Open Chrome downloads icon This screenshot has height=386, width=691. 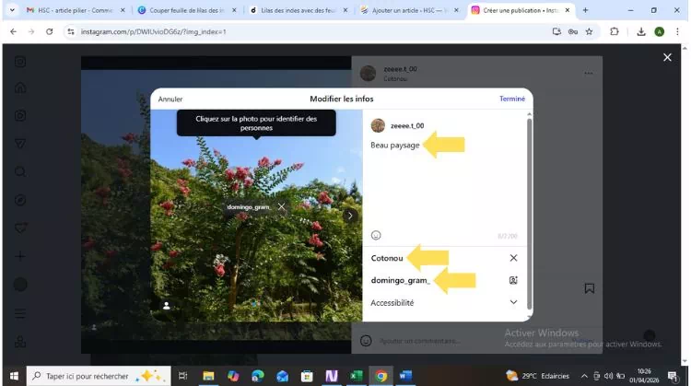point(641,31)
